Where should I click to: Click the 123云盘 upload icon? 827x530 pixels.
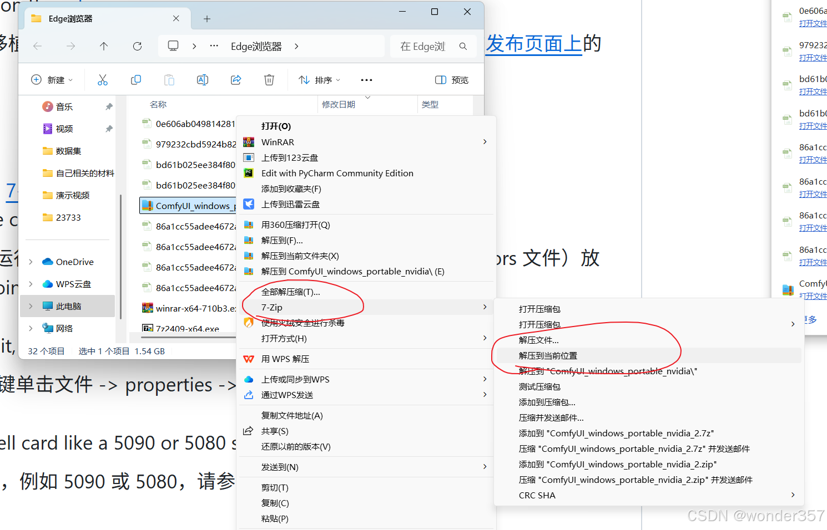coord(249,157)
